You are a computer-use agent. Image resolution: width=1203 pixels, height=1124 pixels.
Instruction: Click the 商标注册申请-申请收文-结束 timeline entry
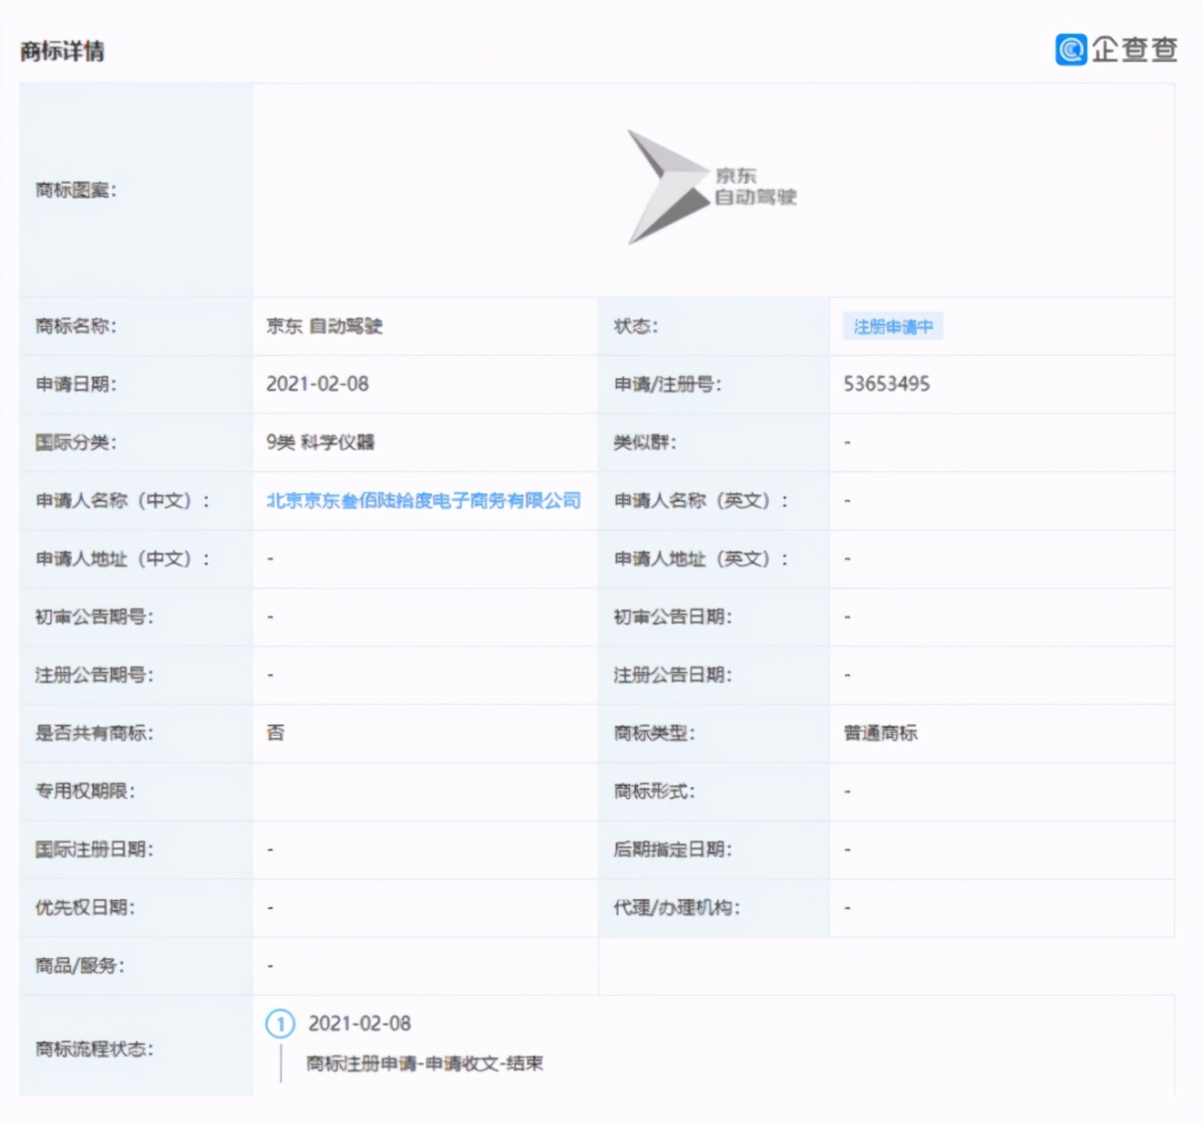pos(422,1063)
